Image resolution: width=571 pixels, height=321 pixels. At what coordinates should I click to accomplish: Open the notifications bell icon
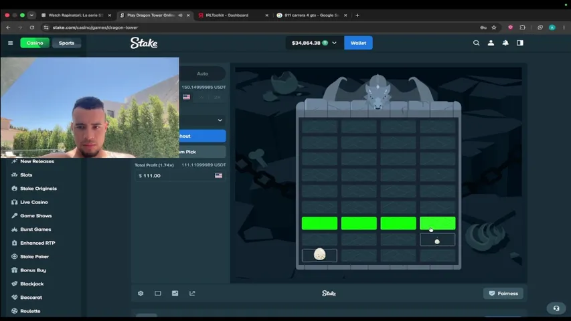(505, 43)
